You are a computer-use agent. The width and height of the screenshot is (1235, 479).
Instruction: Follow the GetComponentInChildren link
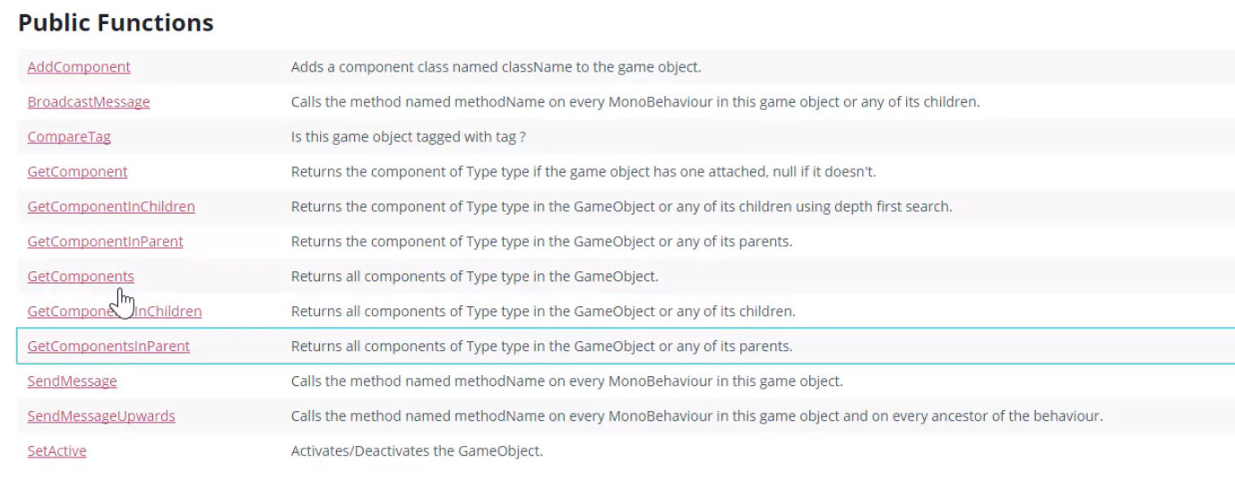coord(111,207)
